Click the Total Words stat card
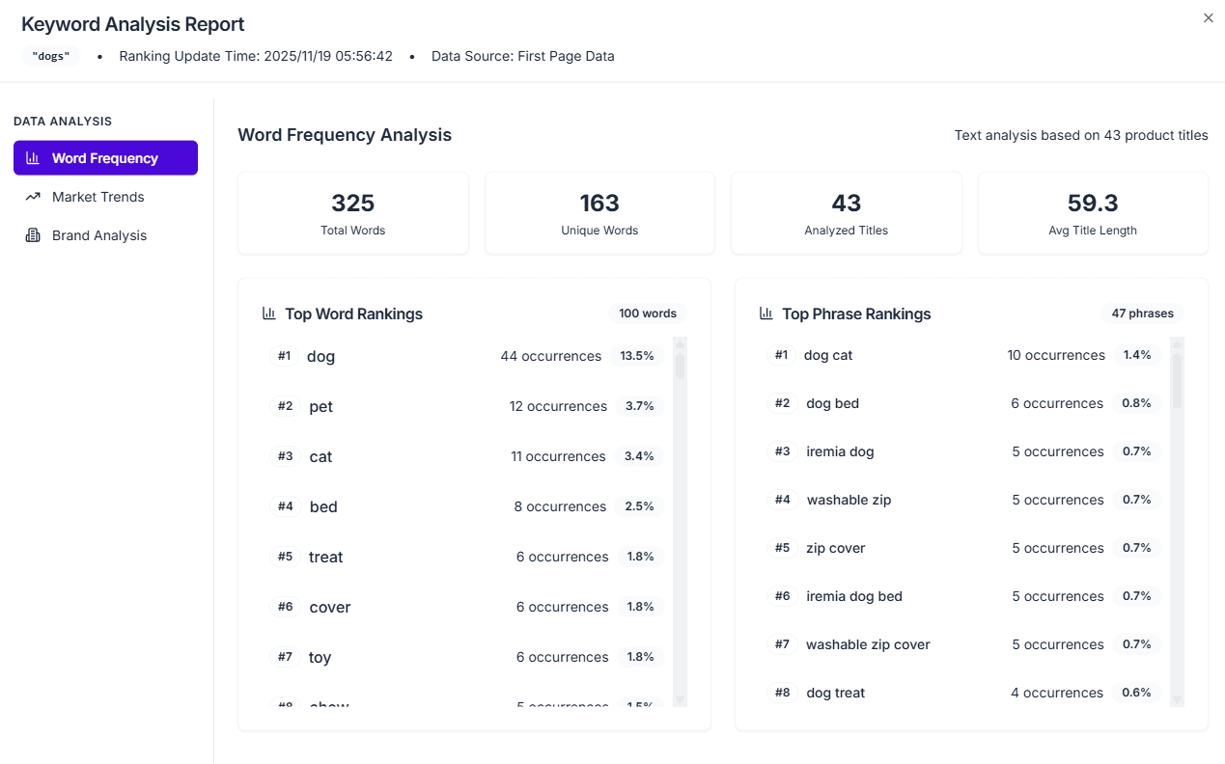 click(353, 213)
